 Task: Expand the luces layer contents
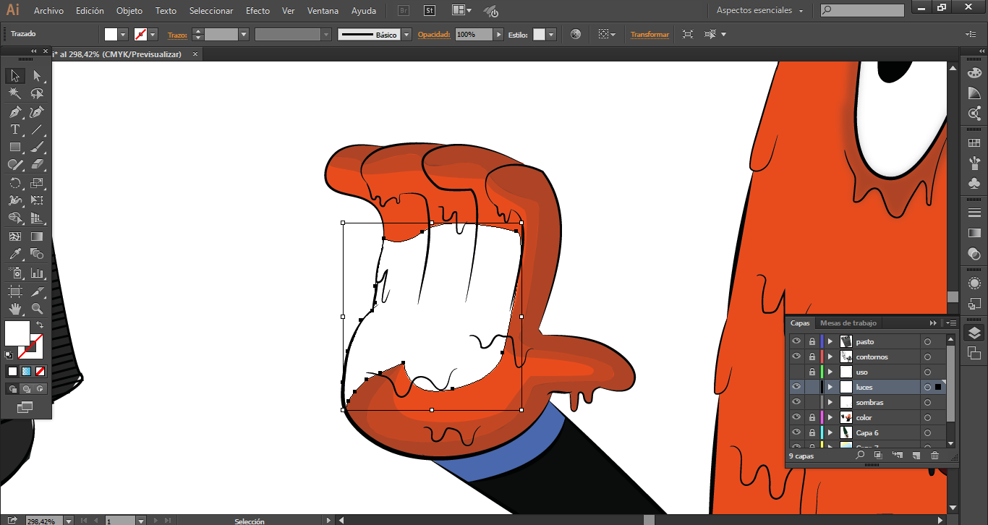point(830,387)
